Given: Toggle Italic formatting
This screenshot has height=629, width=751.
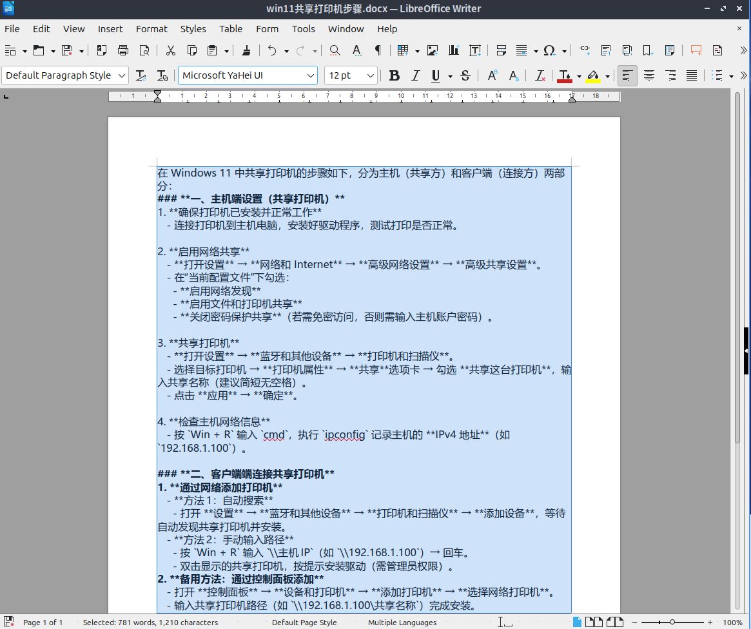Looking at the screenshot, I should pyautogui.click(x=415, y=75).
